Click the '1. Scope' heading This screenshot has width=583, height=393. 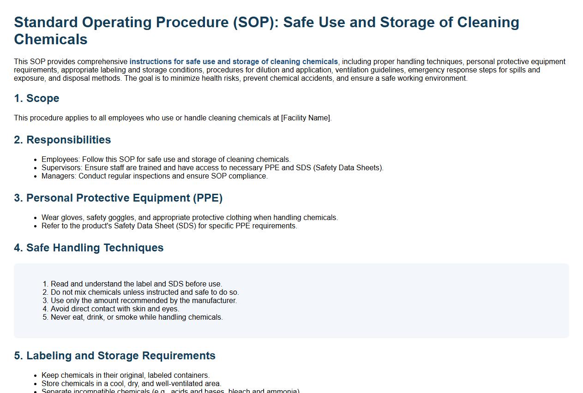coord(36,98)
